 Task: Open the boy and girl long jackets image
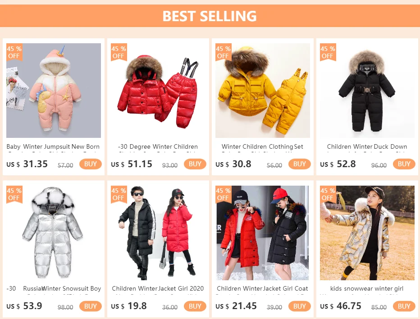[x=158, y=233]
